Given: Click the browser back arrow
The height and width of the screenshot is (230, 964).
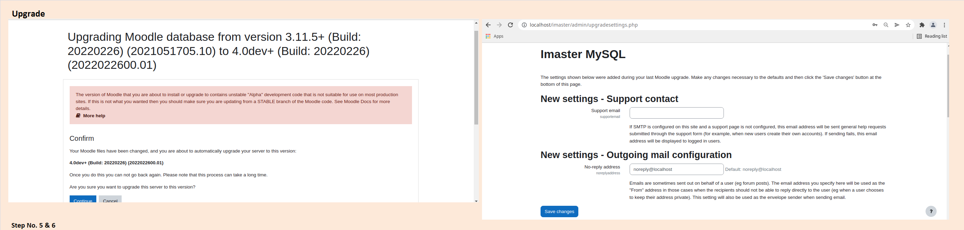Looking at the screenshot, I should [488, 25].
